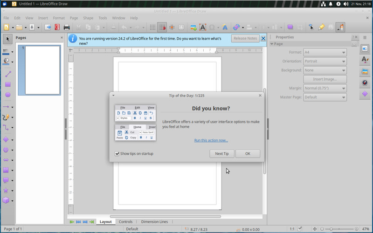The image size is (373, 233).
Task: Click the Insert Image icon
Action: [x=193, y=27]
